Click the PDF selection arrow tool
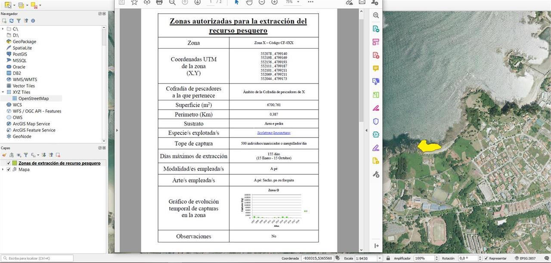551x263 pixels. (236, 2)
